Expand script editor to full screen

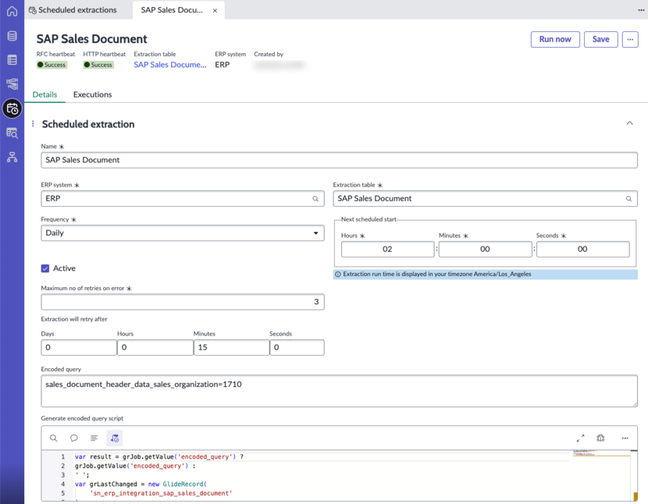(x=581, y=438)
